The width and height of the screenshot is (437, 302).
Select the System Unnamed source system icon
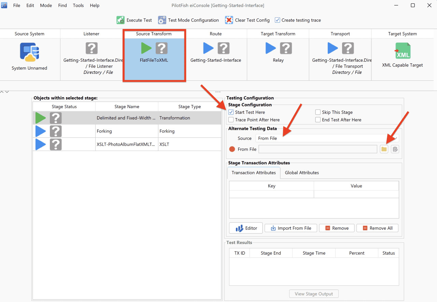[29, 52]
